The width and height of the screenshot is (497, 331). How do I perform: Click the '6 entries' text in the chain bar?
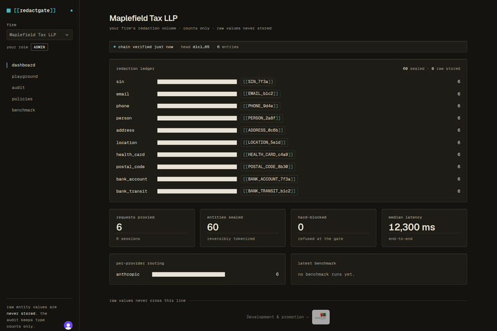[228, 47]
